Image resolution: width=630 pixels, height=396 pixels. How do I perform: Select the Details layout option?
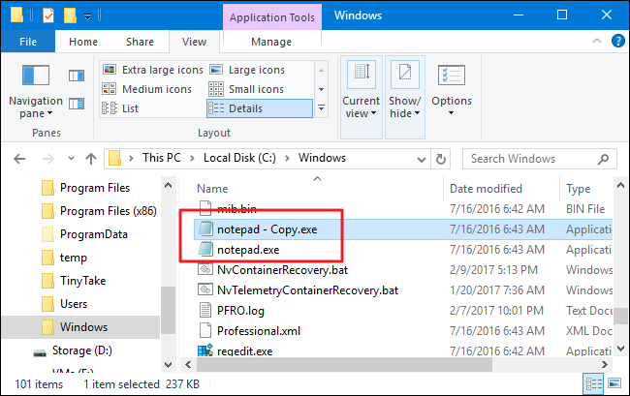click(x=260, y=108)
